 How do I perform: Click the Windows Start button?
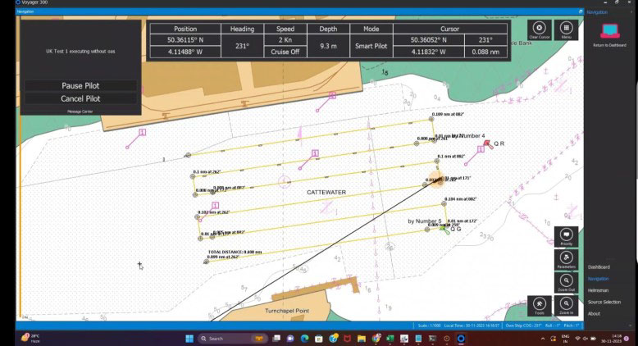pos(189,339)
